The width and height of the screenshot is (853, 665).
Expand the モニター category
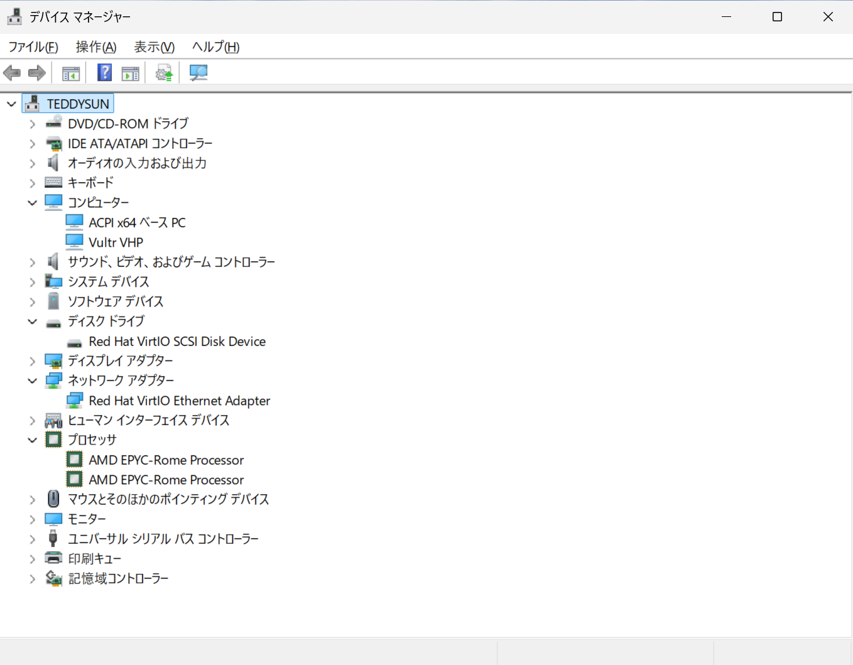(32, 519)
